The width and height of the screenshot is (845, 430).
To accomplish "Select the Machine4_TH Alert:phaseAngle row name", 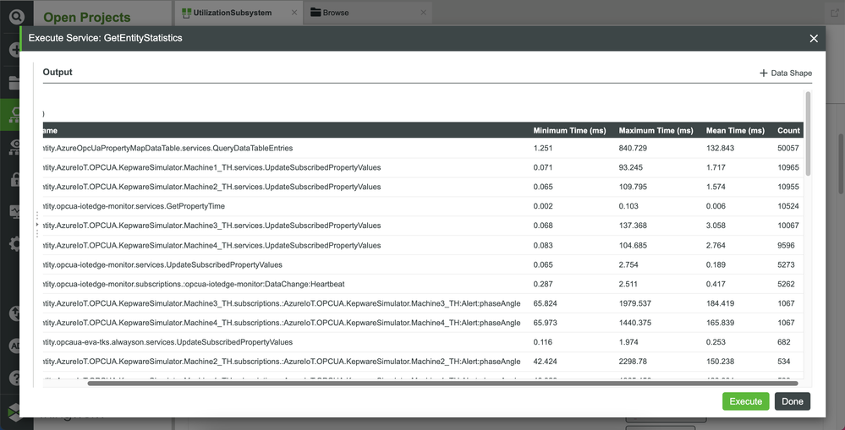I will pyautogui.click(x=282, y=323).
